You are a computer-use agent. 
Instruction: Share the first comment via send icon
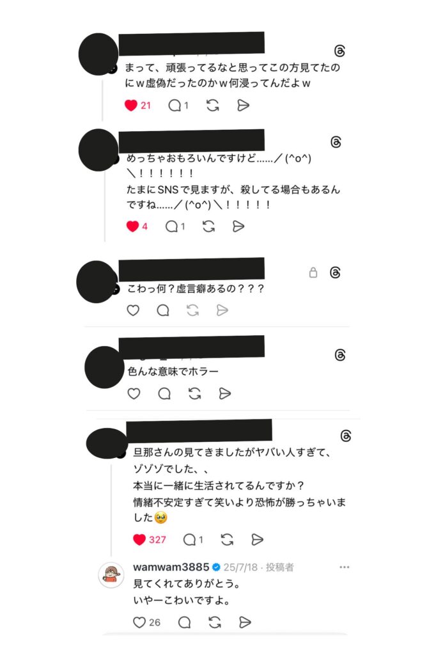243,106
